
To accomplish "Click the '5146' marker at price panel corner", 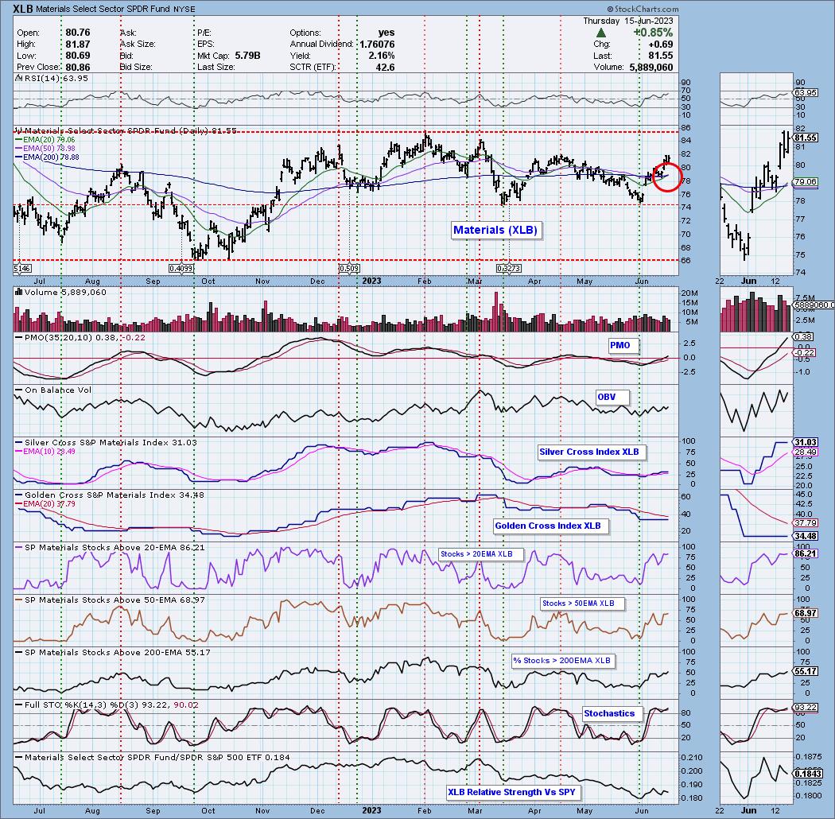I will (x=21, y=269).
